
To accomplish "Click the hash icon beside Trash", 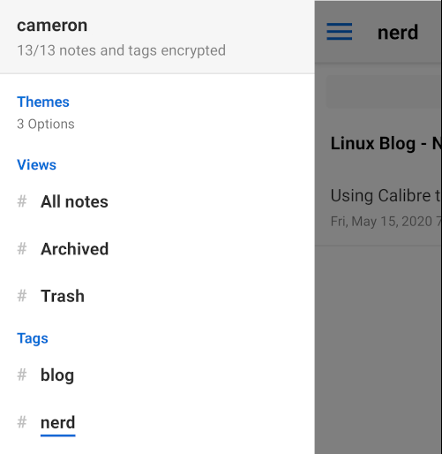I will point(22,296).
